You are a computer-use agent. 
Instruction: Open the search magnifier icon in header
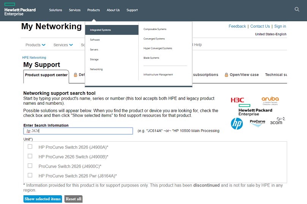click(297, 9)
